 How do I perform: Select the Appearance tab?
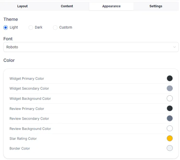(111, 6)
